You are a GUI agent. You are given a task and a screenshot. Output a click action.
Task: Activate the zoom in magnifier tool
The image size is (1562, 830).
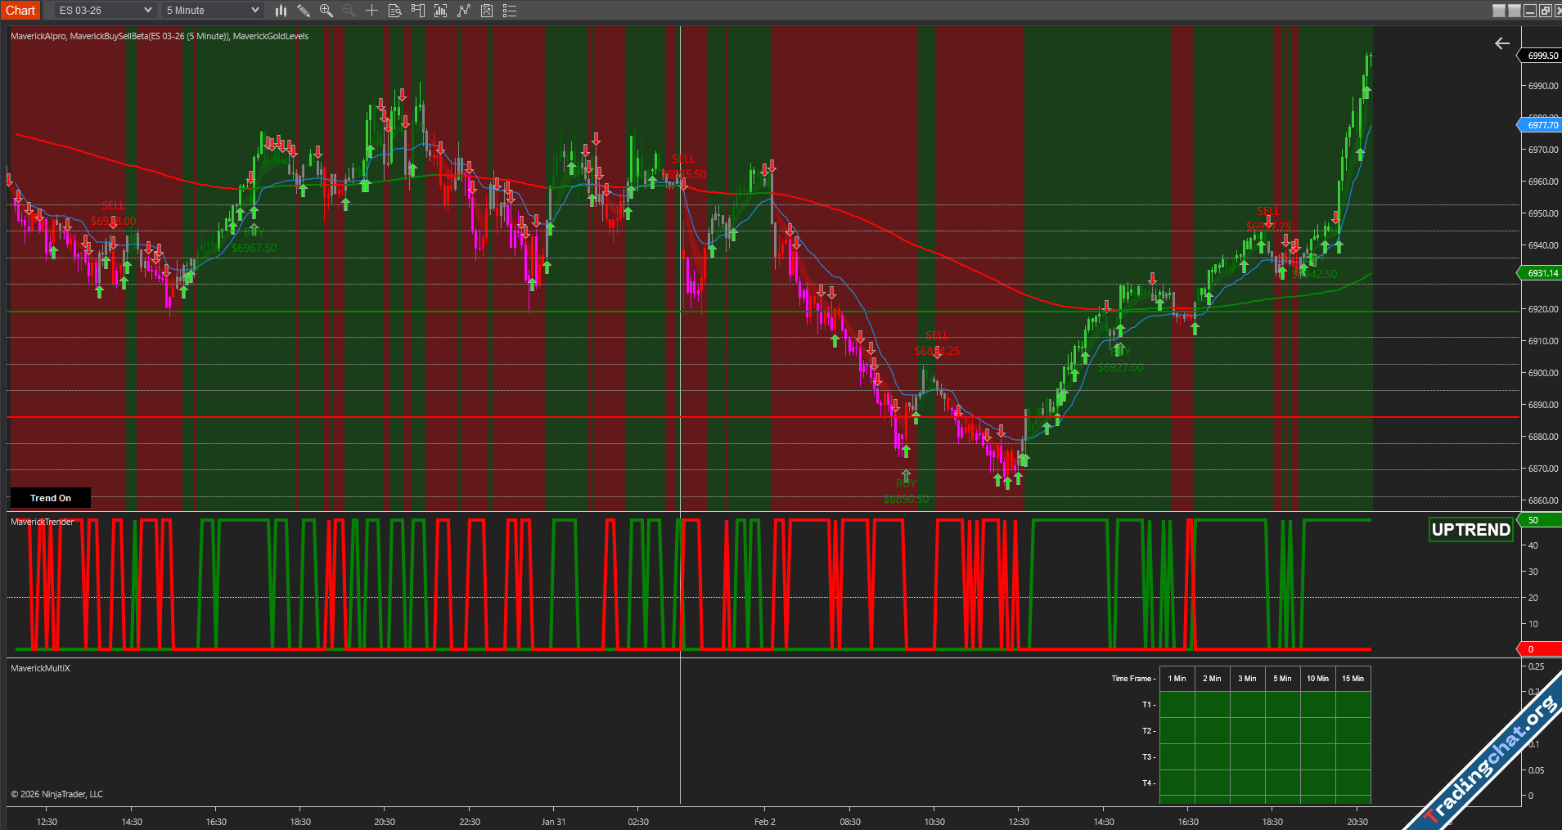(326, 11)
